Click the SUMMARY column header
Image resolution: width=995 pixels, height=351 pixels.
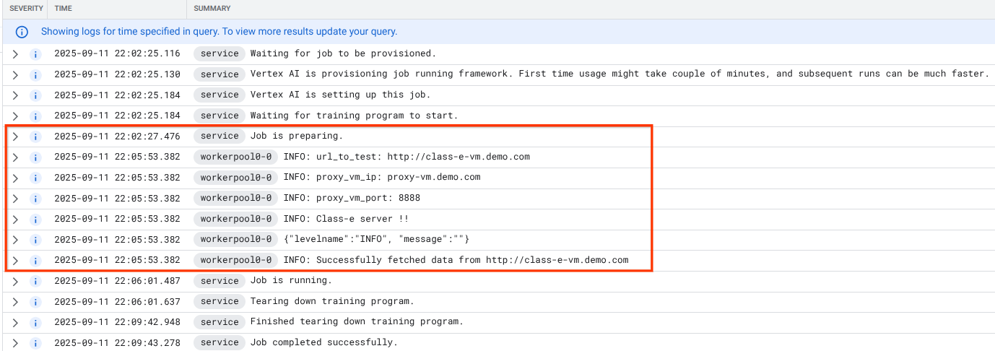click(x=212, y=9)
